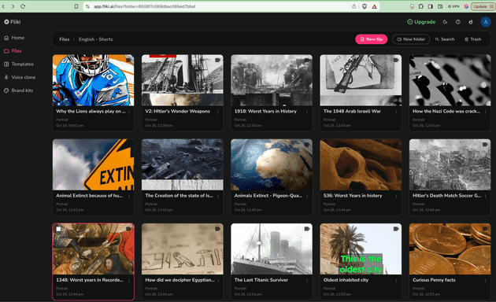The image size is (496, 302).
Task: Click the browser Update button
Action: point(483,6)
